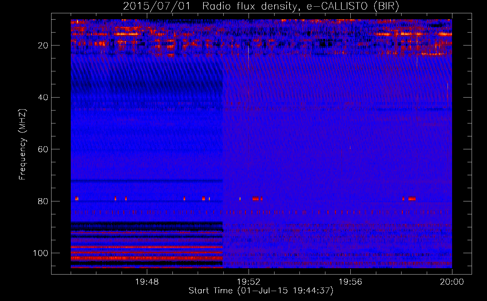This screenshot has height=301, width=487.
Task: Click the 'Frequency (MHZ)' axis label
Action: point(23,144)
